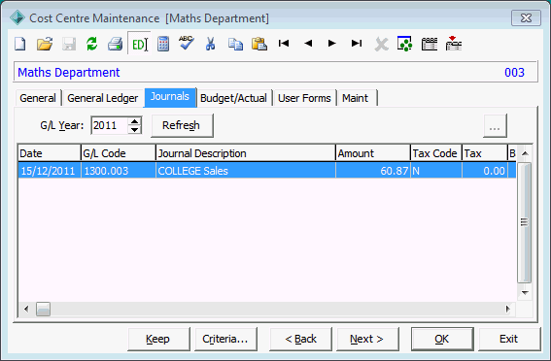Switch to the General tab
Viewport: 551px width, 361px height.
38,98
